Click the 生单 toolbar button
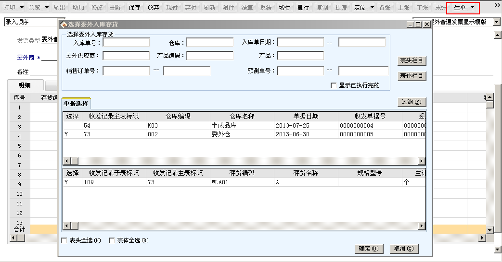 pyautogui.click(x=460, y=7)
